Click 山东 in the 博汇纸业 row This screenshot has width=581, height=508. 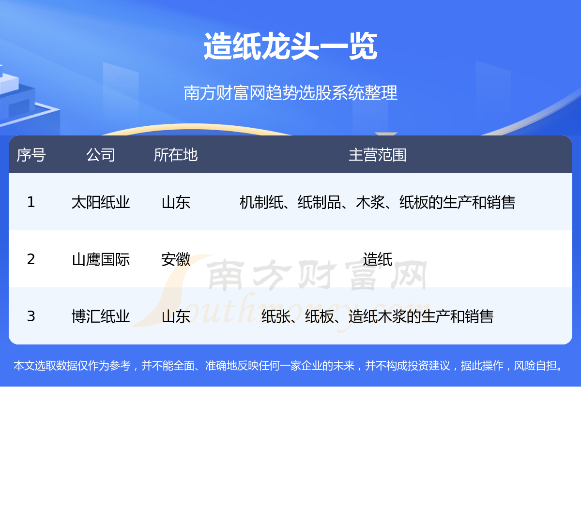(176, 316)
